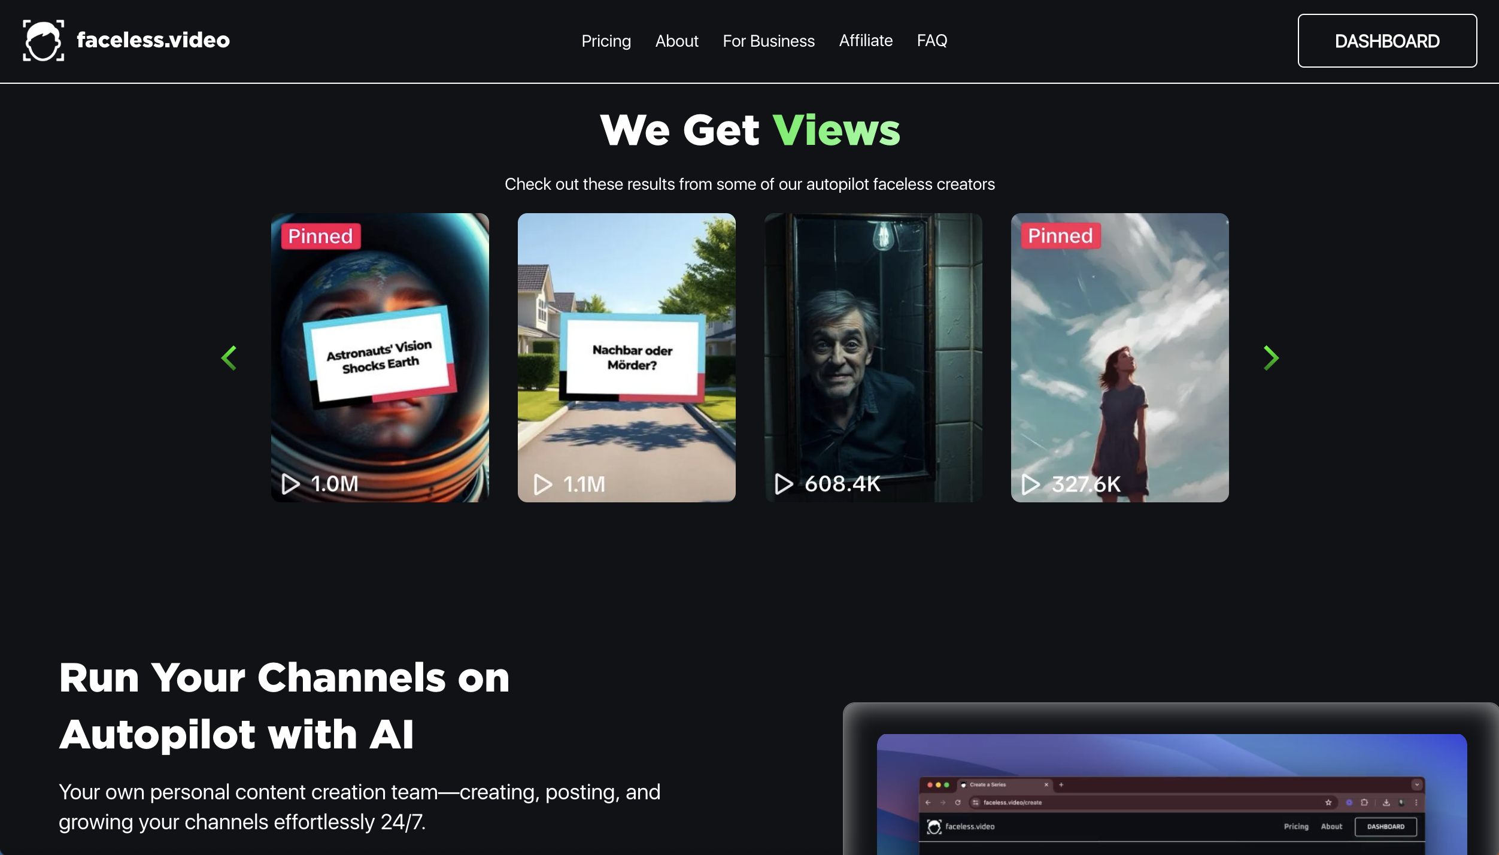Open the Nachbar oder Mörder video thumbnail
Image resolution: width=1499 pixels, height=855 pixels.
click(x=626, y=357)
